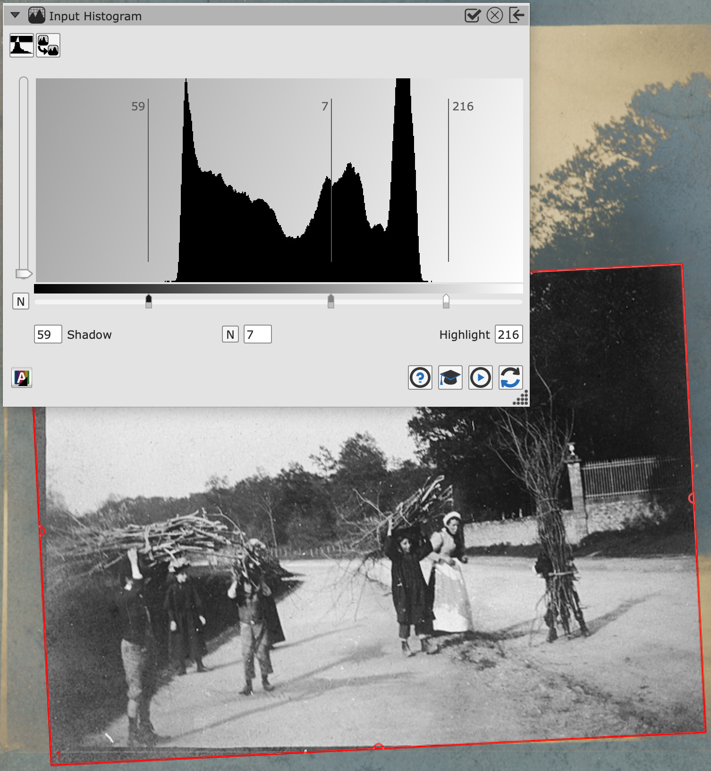Select the standard histogram view mode
The image size is (711, 771).
coord(22,45)
